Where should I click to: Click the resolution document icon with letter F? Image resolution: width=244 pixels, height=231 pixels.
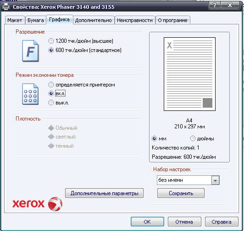(30, 51)
